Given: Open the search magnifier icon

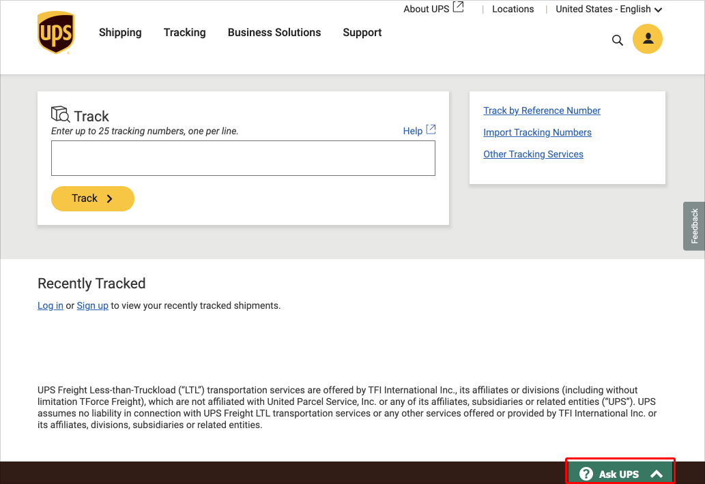Looking at the screenshot, I should point(618,40).
